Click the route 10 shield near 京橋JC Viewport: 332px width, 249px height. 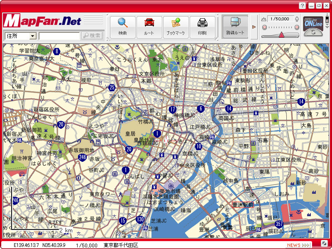[x=198, y=146]
